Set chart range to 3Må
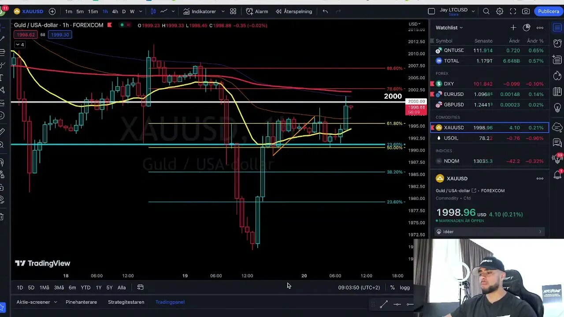This screenshot has height=317, width=564. pyautogui.click(x=59, y=288)
